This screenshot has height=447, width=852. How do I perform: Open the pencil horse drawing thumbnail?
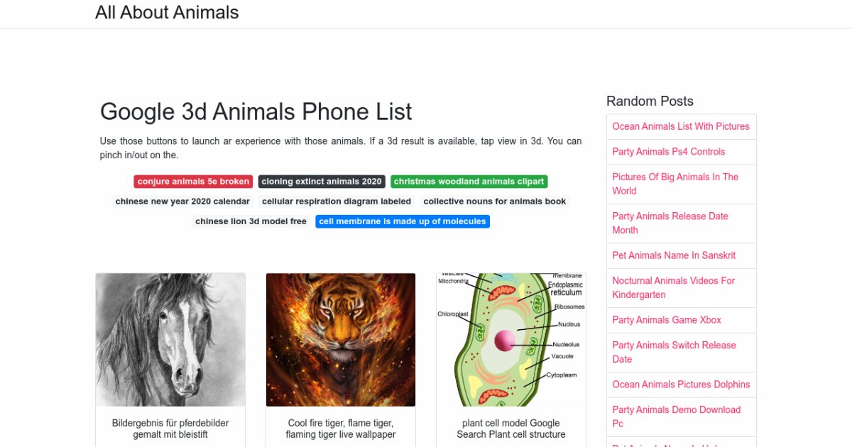[170, 340]
